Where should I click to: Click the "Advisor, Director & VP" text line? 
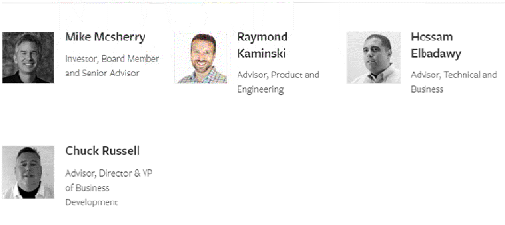108,173
